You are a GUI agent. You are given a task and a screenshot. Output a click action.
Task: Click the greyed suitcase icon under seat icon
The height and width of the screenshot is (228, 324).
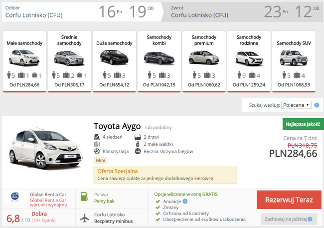(x=97, y=144)
